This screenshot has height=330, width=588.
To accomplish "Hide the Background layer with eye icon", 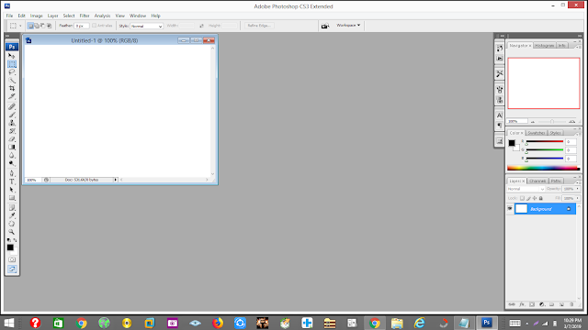I will [x=510, y=209].
